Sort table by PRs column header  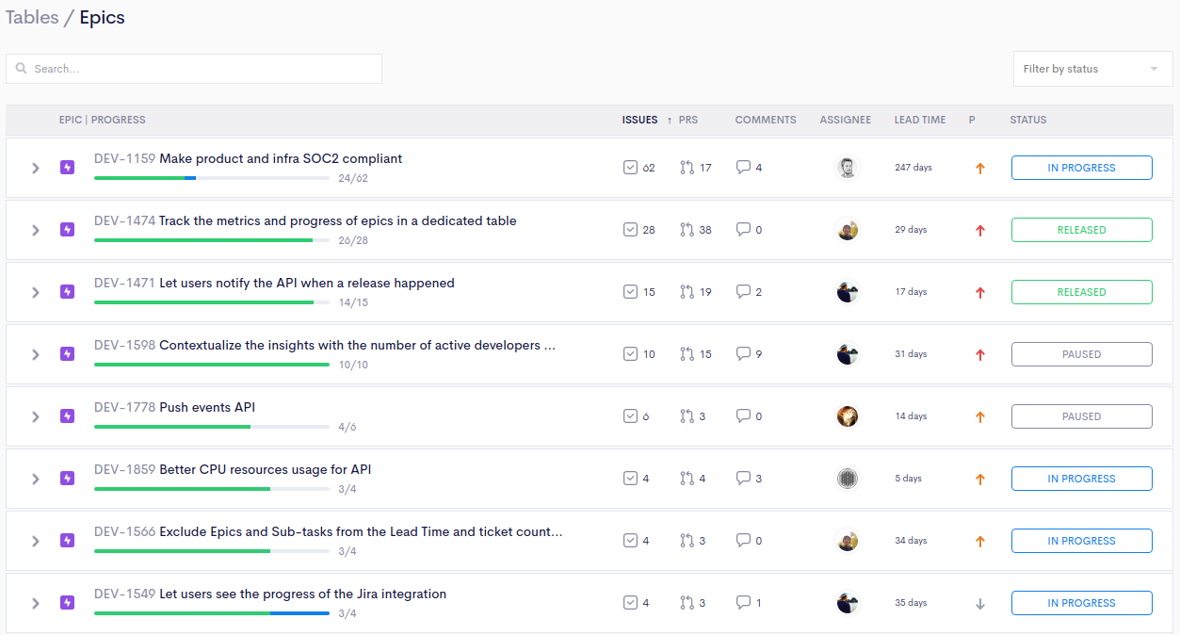click(688, 121)
